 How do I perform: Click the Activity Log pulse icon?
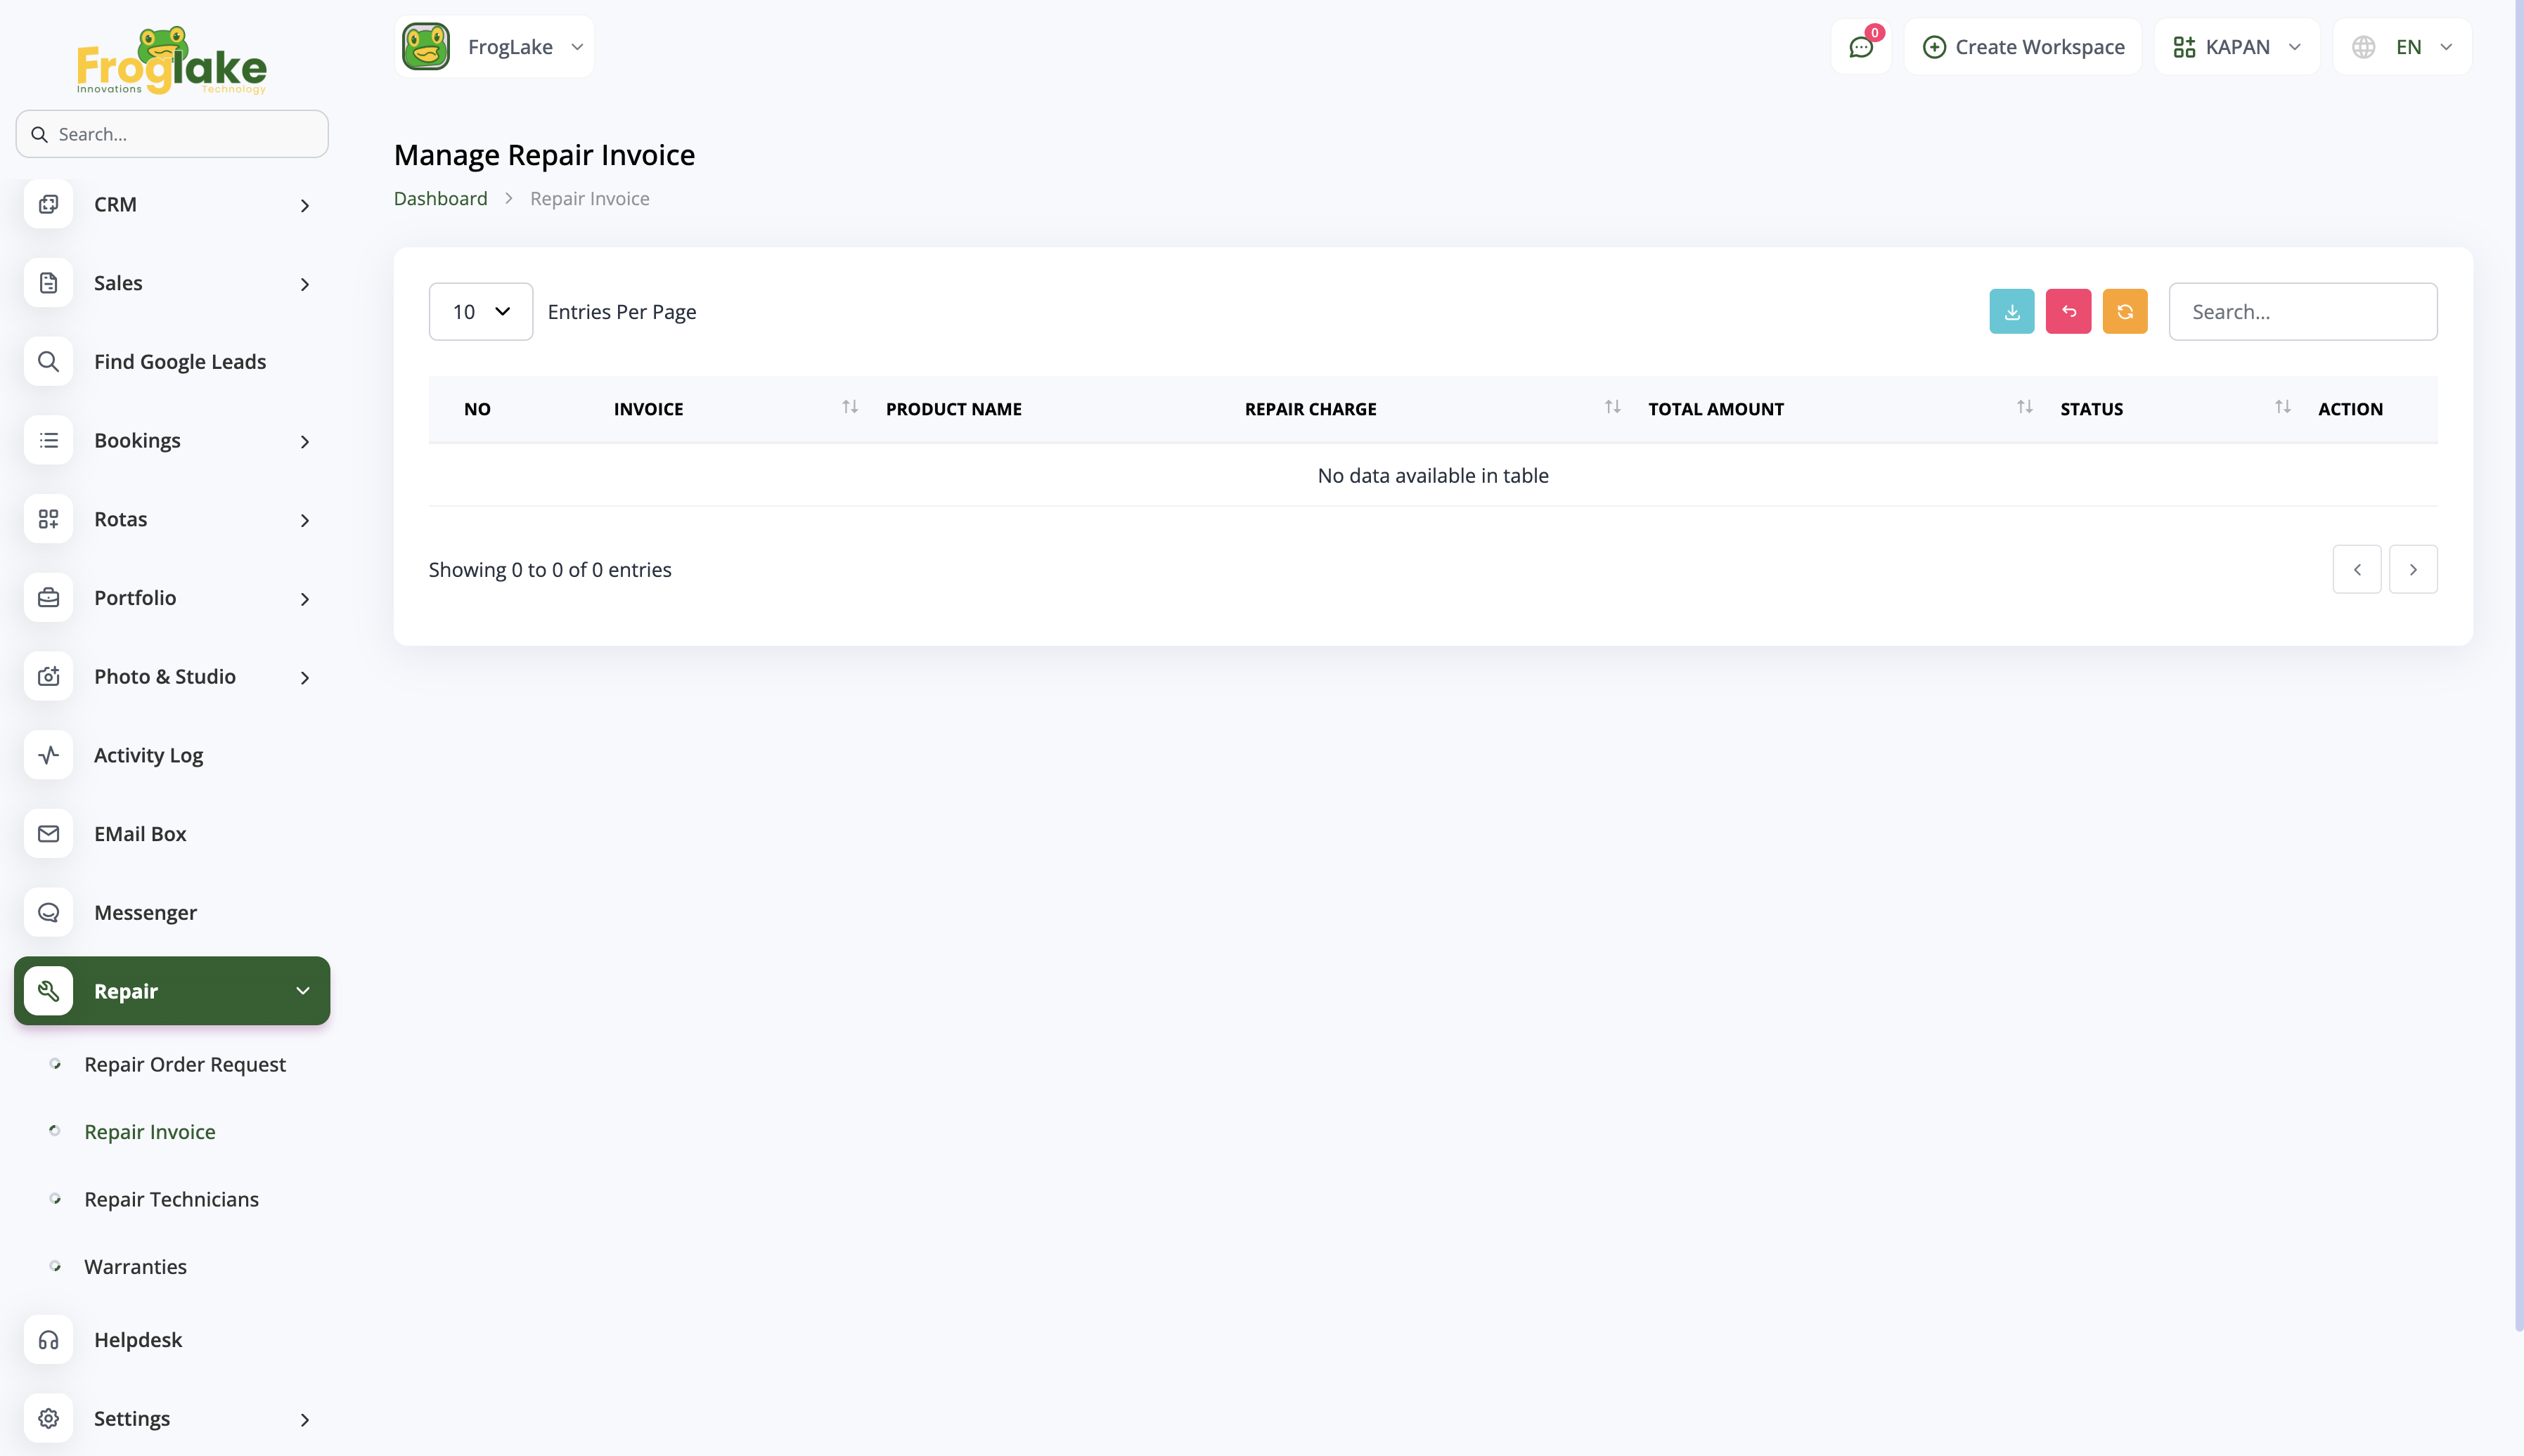[x=48, y=755]
